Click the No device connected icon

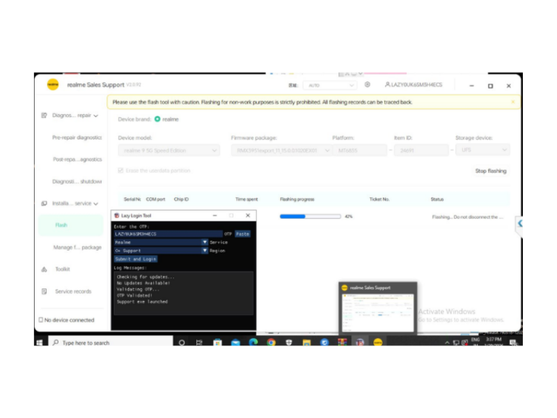(41, 320)
